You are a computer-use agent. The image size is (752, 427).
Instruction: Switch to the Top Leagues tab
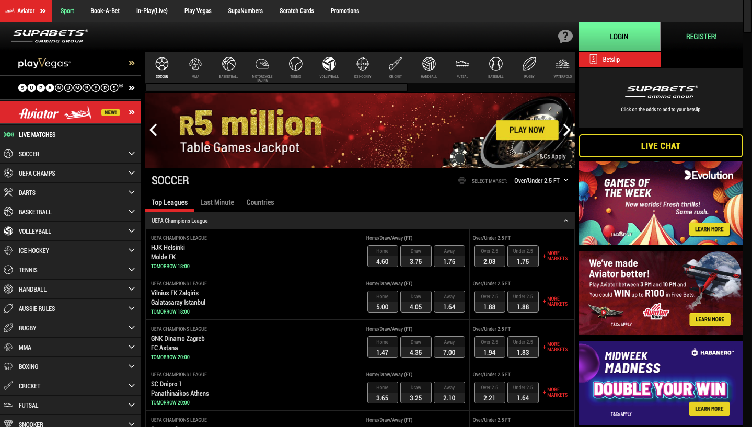(x=169, y=202)
